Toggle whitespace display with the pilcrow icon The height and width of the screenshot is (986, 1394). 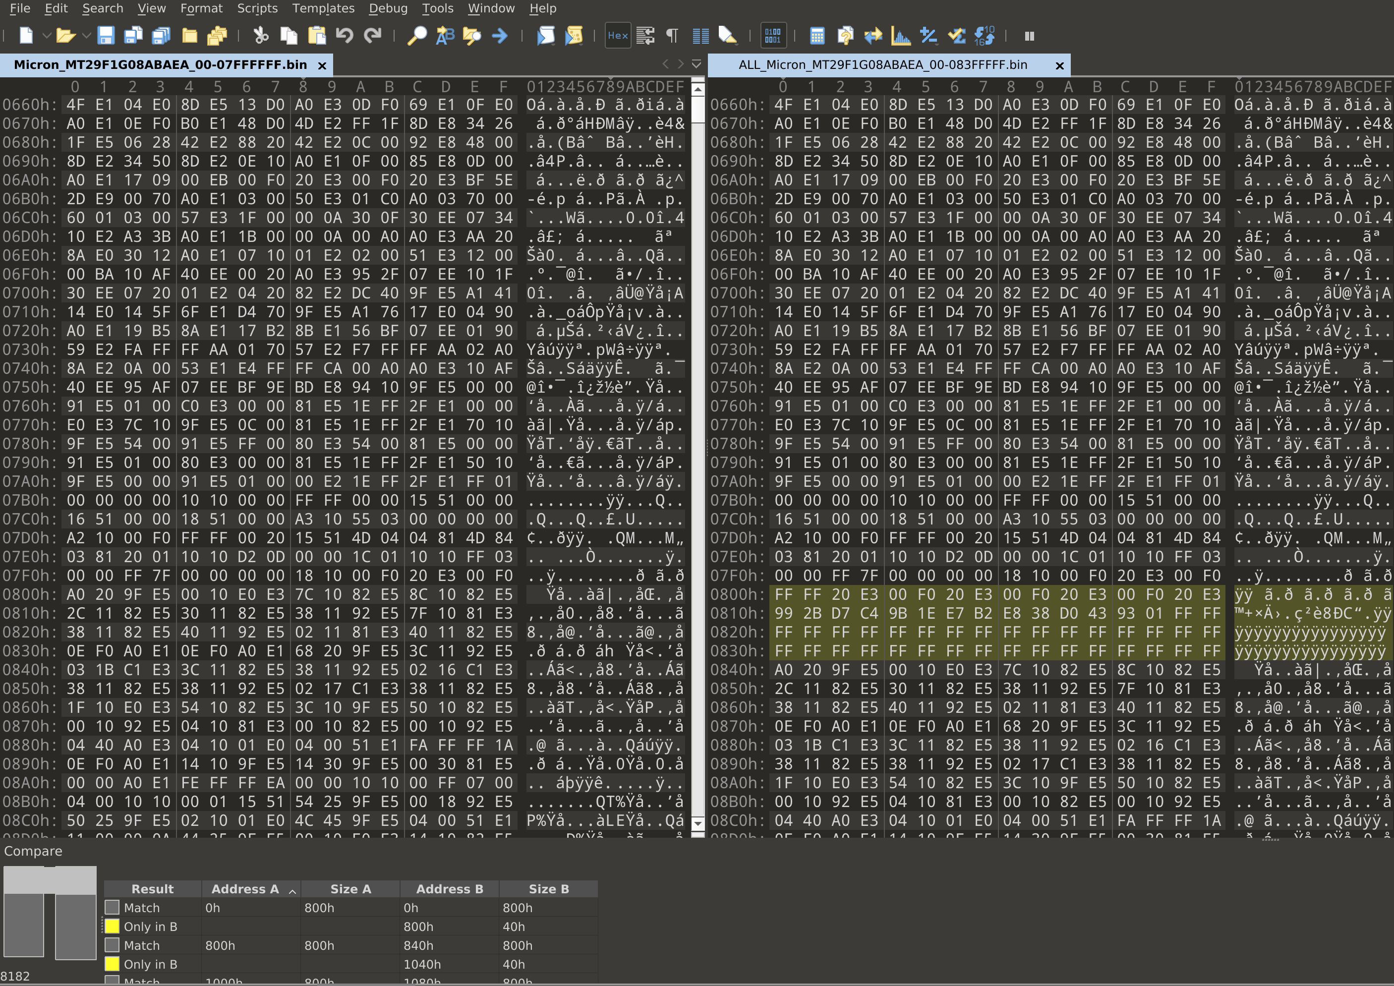[672, 36]
